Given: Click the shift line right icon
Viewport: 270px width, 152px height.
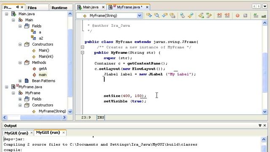Looking at the screenshot, I should (x=227, y=16).
